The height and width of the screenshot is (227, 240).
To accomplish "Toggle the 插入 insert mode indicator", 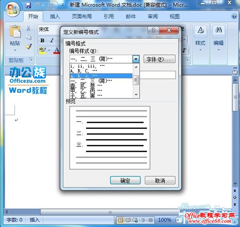I will pyautogui.click(x=34, y=220).
